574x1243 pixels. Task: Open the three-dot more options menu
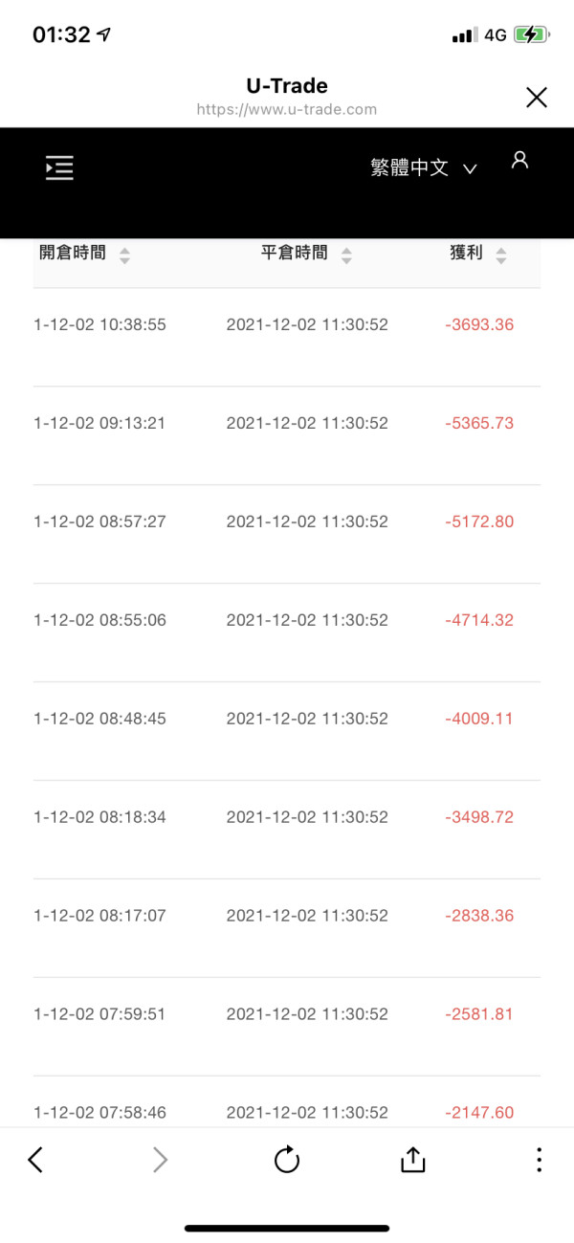pyautogui.click(x=539, y=1160)
